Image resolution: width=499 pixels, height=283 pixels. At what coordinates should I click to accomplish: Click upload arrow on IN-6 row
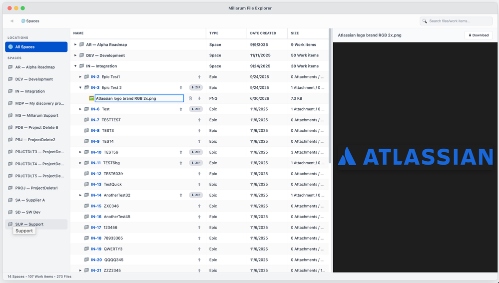pyautogui.click(x=181, y=109)
